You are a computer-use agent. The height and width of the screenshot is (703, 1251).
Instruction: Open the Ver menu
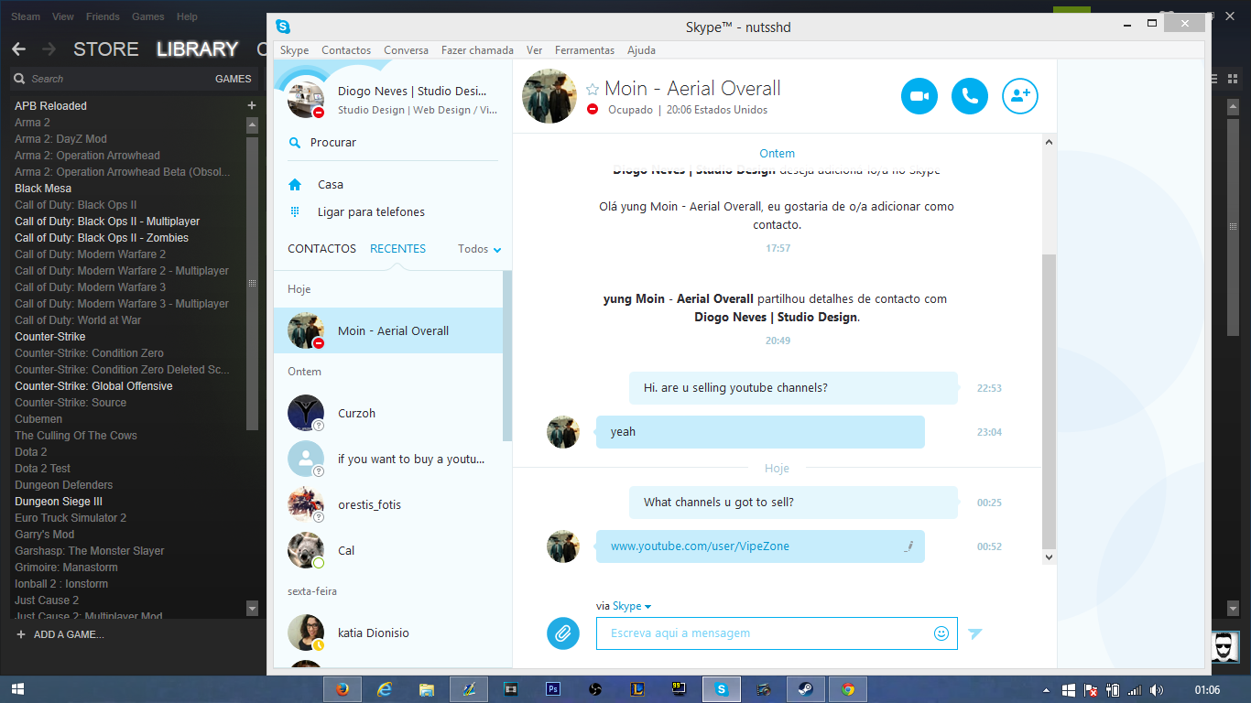pyautogui.click(x=534, y=50)
